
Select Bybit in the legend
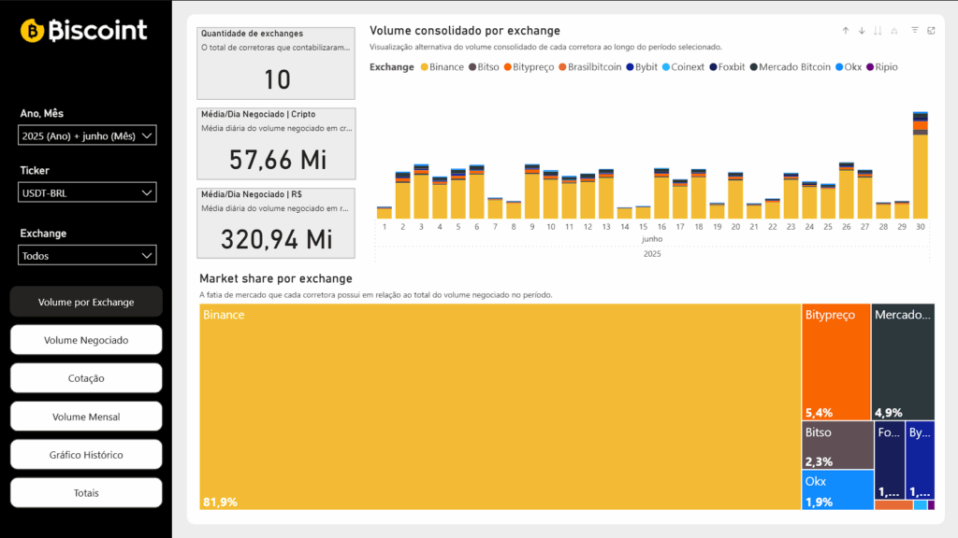point(642,67)
